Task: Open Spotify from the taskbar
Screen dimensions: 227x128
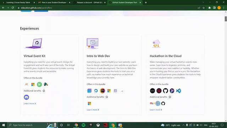Action: tap(83, 125)
